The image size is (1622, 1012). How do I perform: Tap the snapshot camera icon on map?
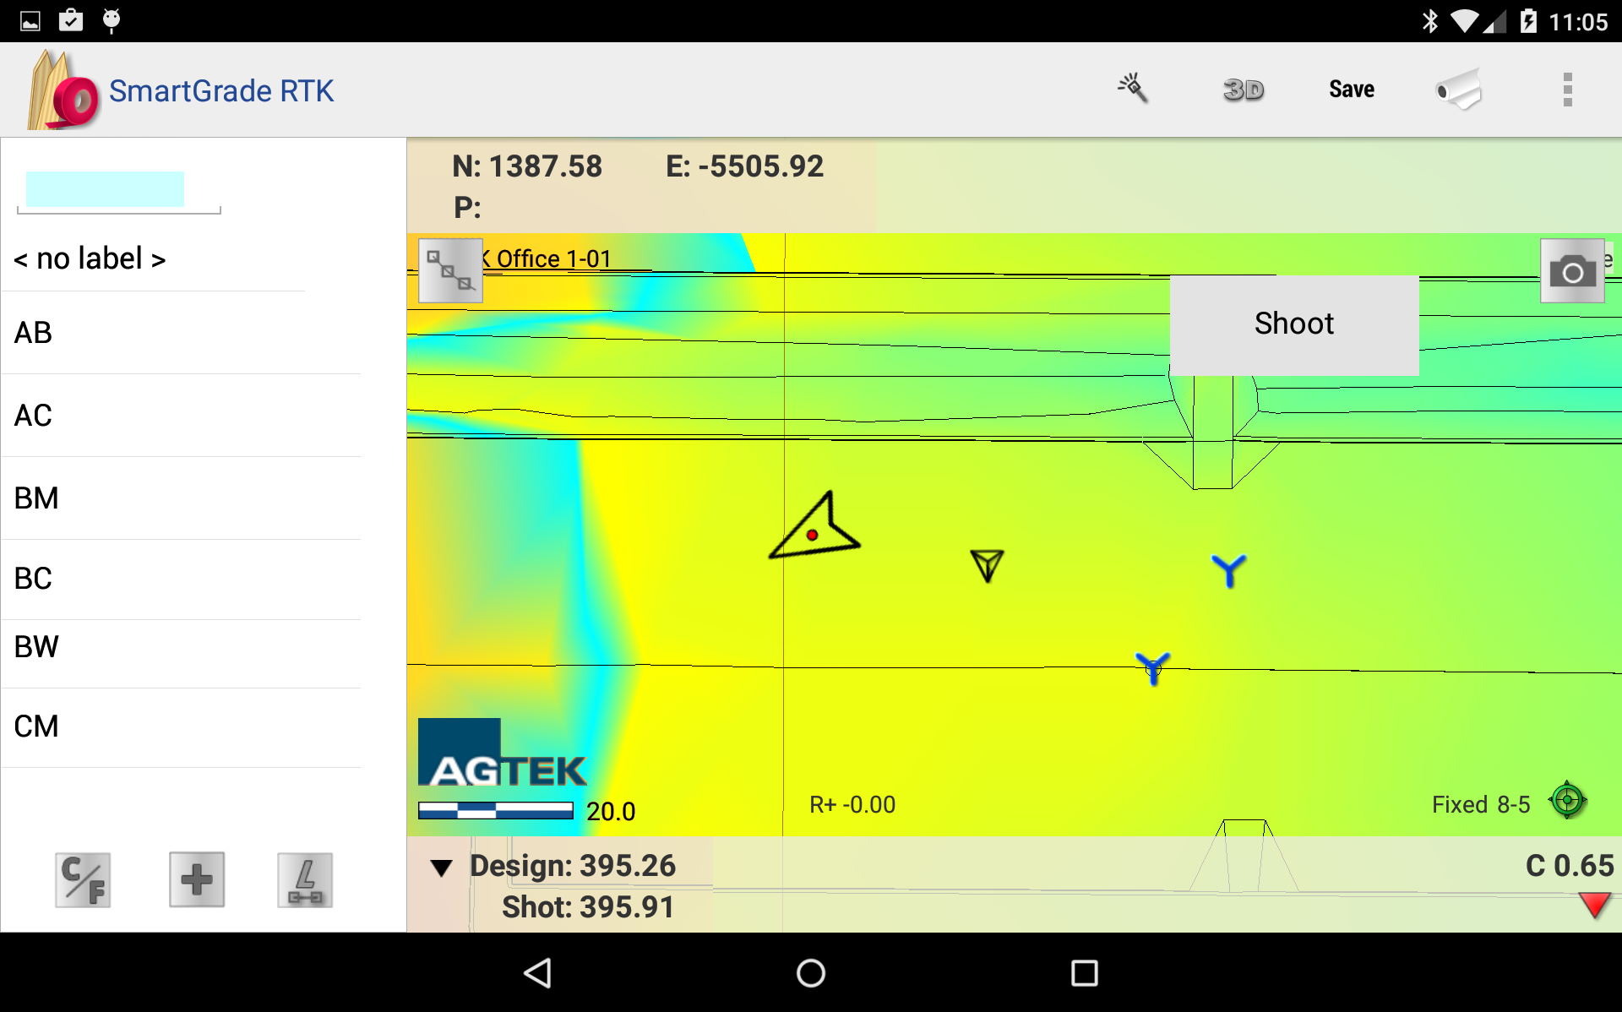pyautogui.click(x=1571, y=272)
